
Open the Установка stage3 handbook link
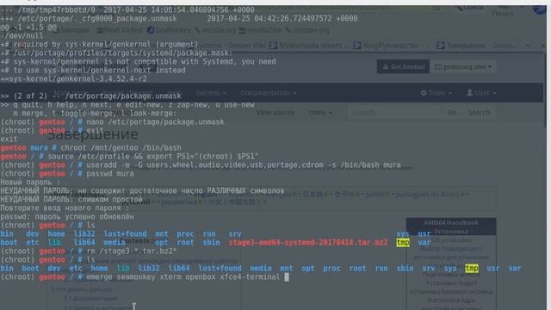pyautogui.click(x=451, y=282)
